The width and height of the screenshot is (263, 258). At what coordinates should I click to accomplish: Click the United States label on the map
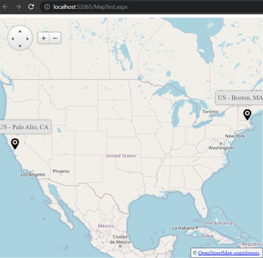coord(120,156)
